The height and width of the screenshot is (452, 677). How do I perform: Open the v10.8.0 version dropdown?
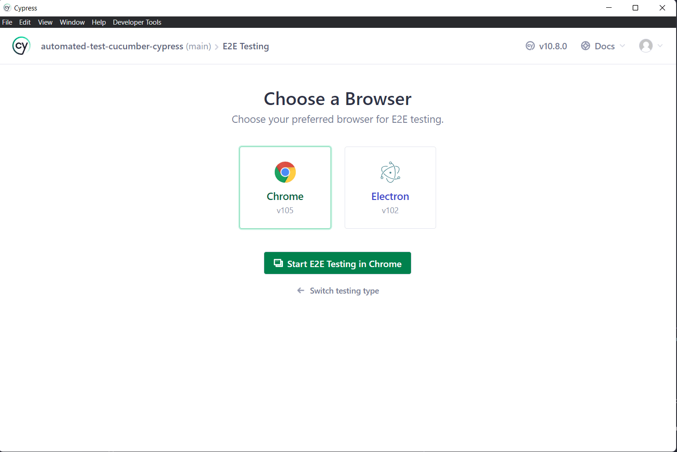click(x=553, y=46)
